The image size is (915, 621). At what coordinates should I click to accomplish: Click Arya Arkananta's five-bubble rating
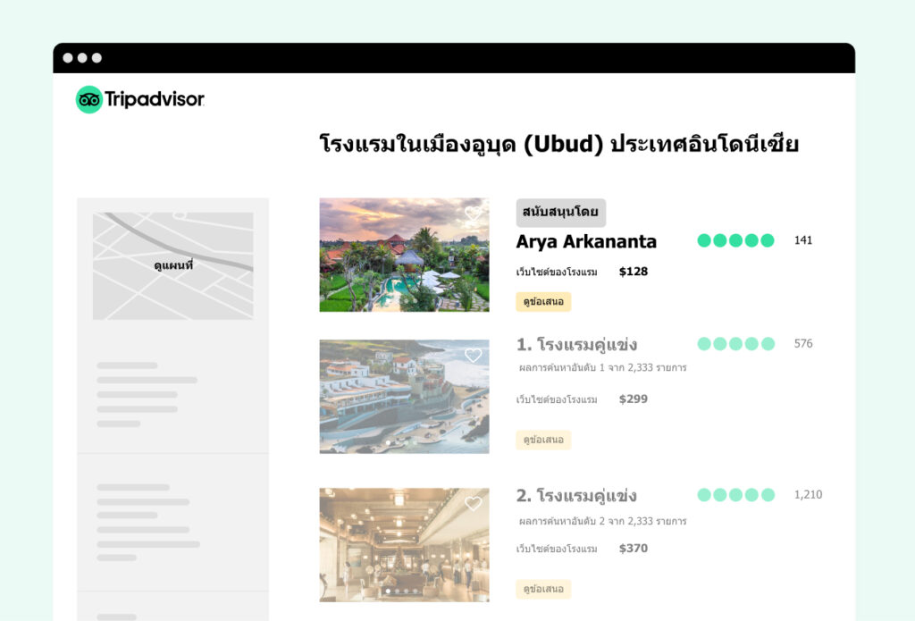(736, 240)
